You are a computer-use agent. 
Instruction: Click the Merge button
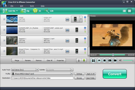point(17,60)
